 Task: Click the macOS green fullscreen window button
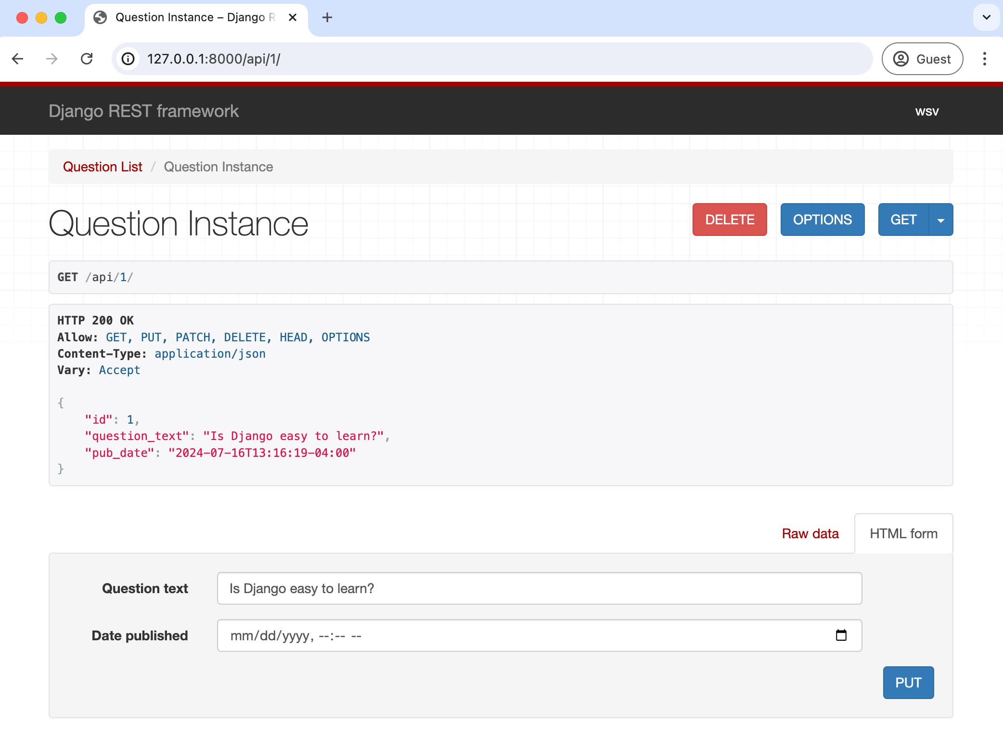(x=61, y=18)
